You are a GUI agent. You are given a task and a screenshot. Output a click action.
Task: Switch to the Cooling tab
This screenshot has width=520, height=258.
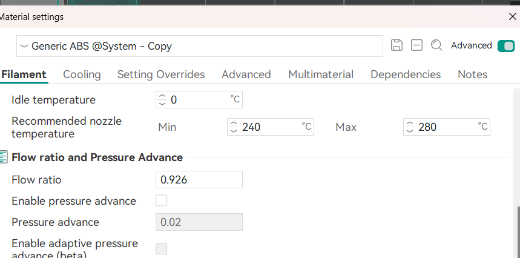[x=82, y=74]
